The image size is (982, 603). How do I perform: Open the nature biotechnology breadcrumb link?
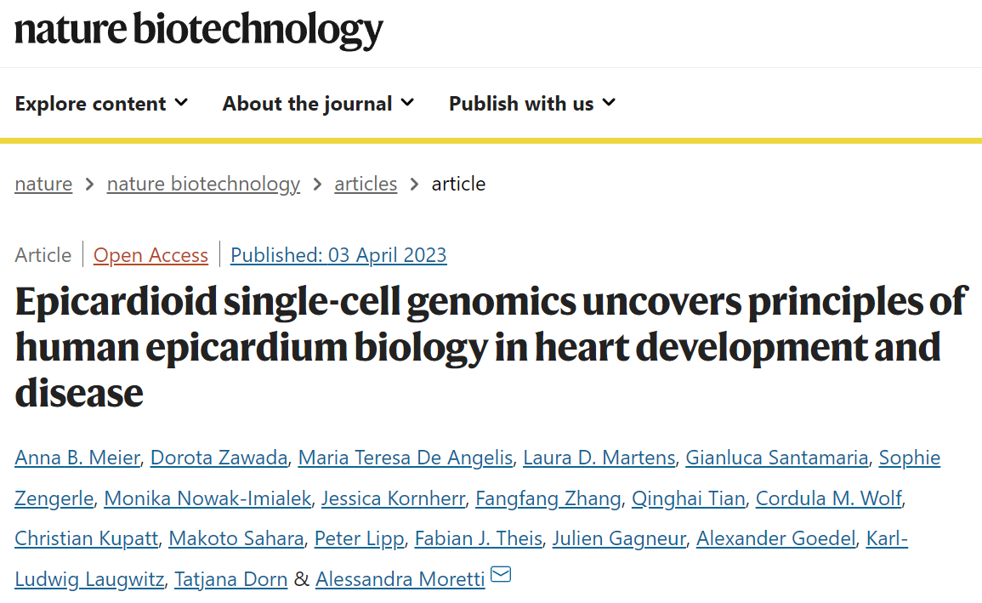tap(203, 184)
